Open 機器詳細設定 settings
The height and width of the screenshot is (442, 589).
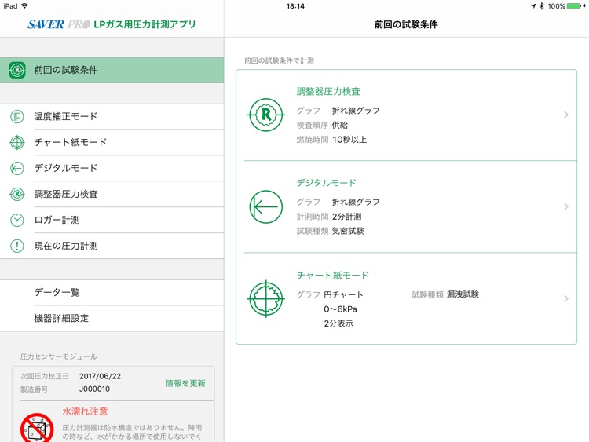[x=112, y=319]
